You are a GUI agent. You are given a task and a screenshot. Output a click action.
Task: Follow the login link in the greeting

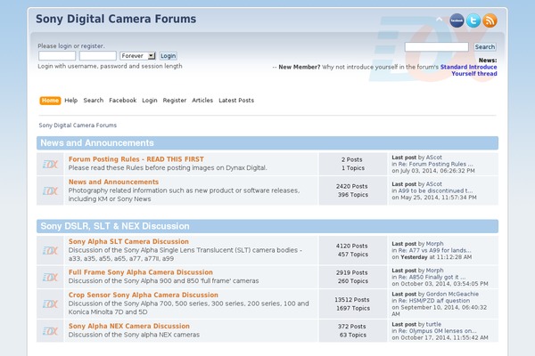(x=65, y=46)
